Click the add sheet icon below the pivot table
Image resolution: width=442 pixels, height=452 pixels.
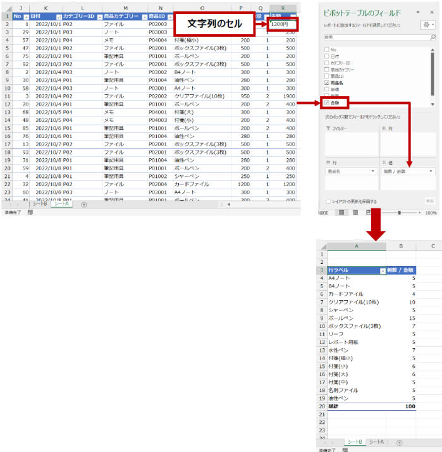point(398,442)
